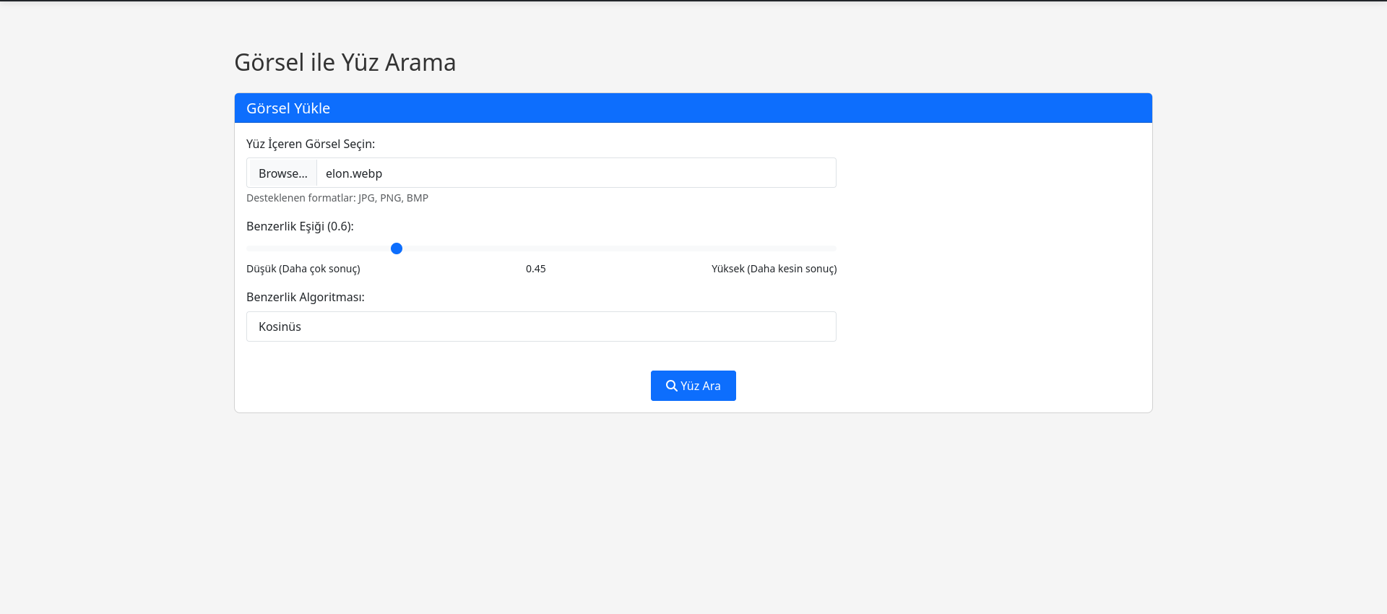Click slider track directly above the 0.45 label

tap(536, 248)
